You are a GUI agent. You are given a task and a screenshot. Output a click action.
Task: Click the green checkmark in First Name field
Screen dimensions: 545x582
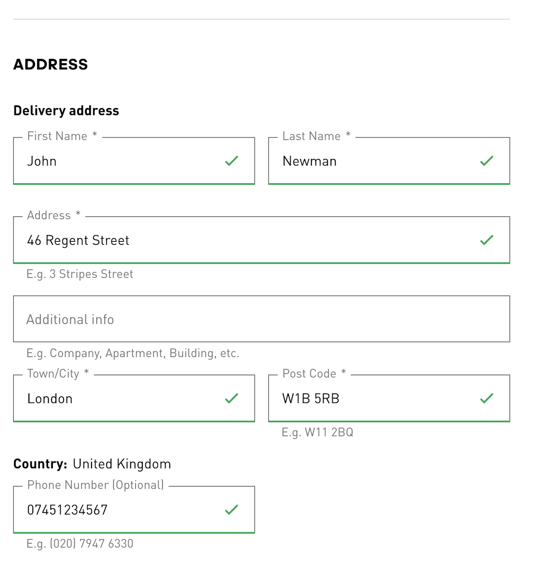point(231,161)
